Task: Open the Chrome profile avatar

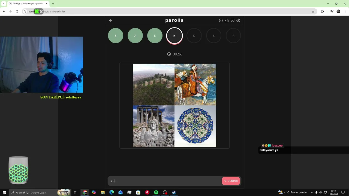Action: [x=338, y=11]
